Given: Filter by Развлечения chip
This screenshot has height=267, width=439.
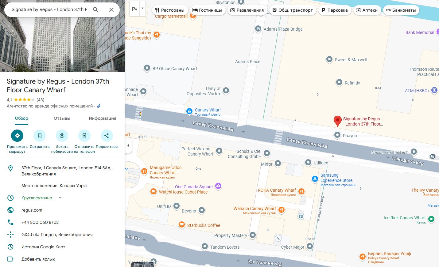Looking at the screenshot, I should 247,10.
